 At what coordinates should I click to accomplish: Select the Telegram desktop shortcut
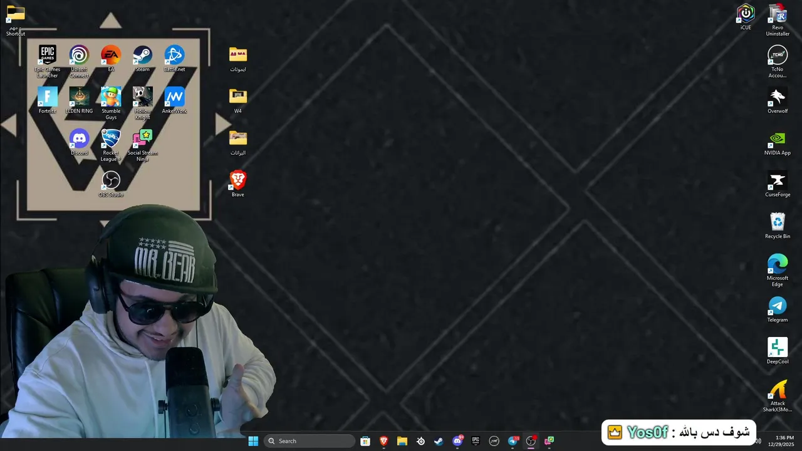click(778, 309)
